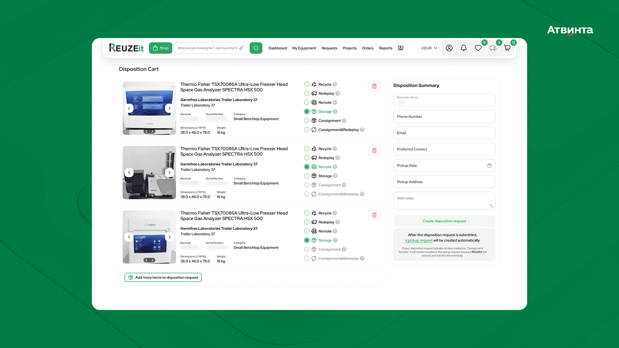Click the REUZEit logo
Image resolution: width=619 pixels, height=348 pixels.
coord(126,48)
